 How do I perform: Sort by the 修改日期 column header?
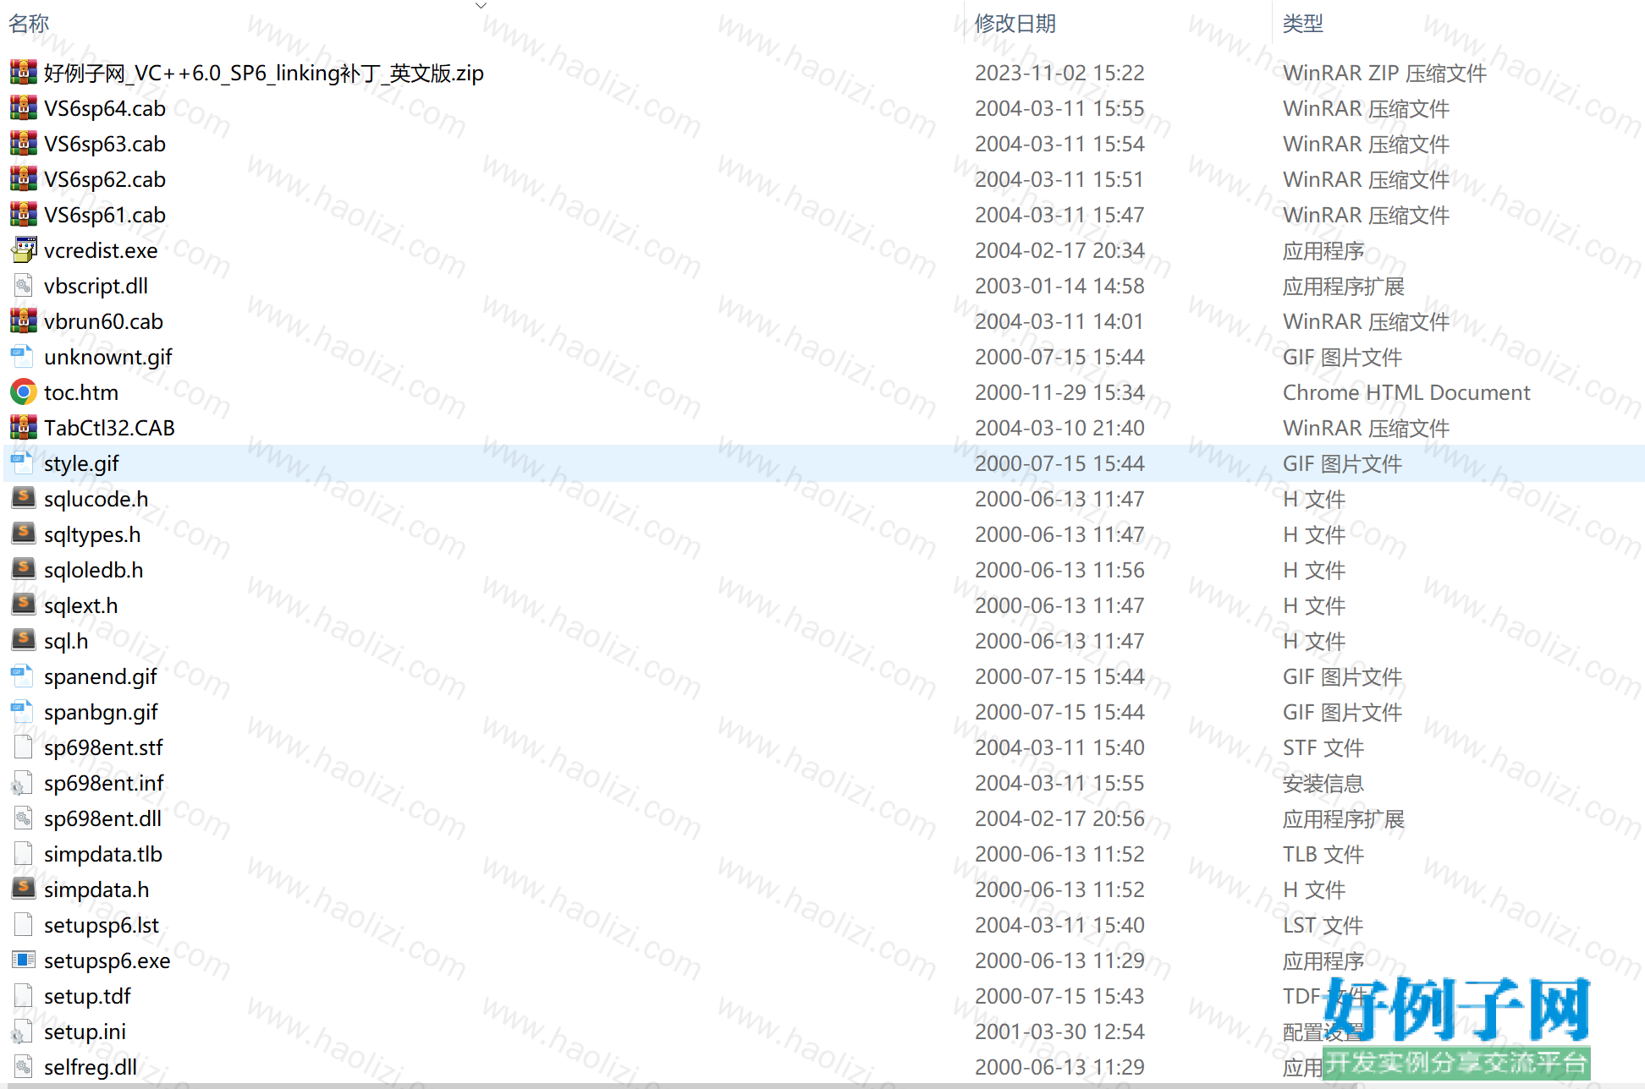tap(1015, 24)
